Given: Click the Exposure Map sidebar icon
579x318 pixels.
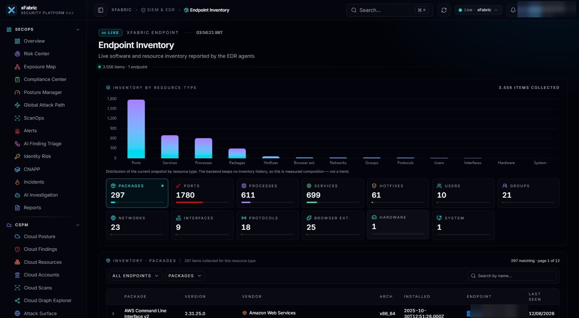Looking at the screenshot, I should click(17, 67).
